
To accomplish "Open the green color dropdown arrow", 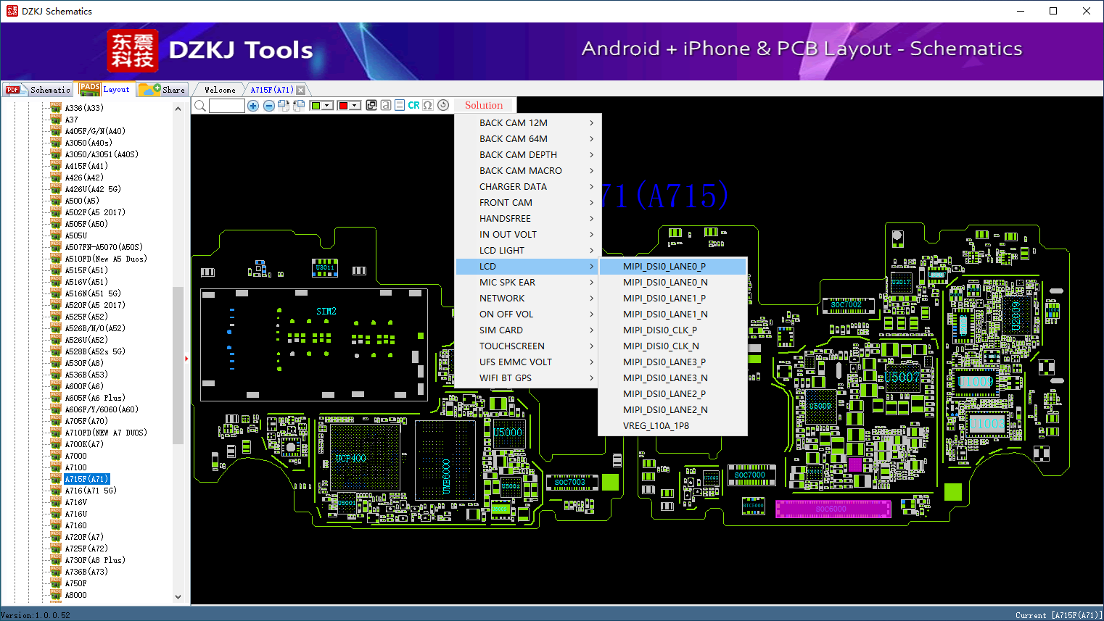I will [x=328, y=106].
